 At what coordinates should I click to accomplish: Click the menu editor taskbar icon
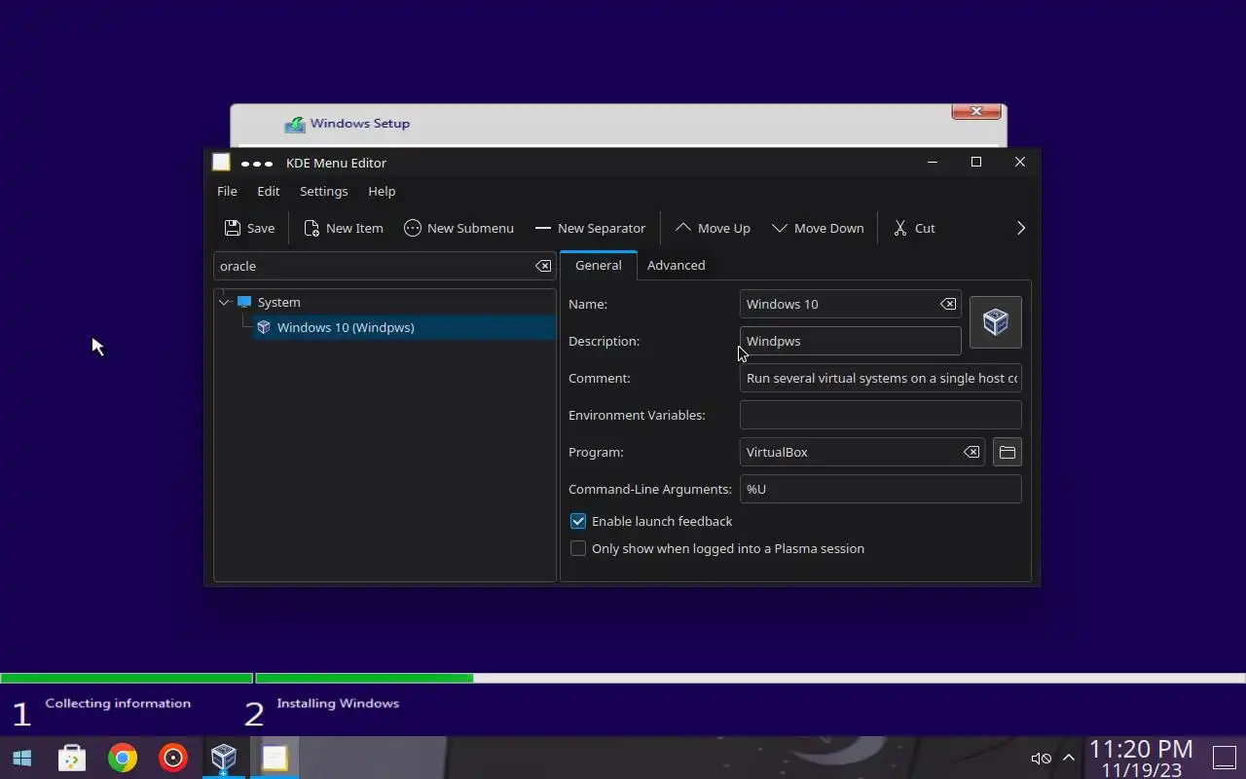275,758
